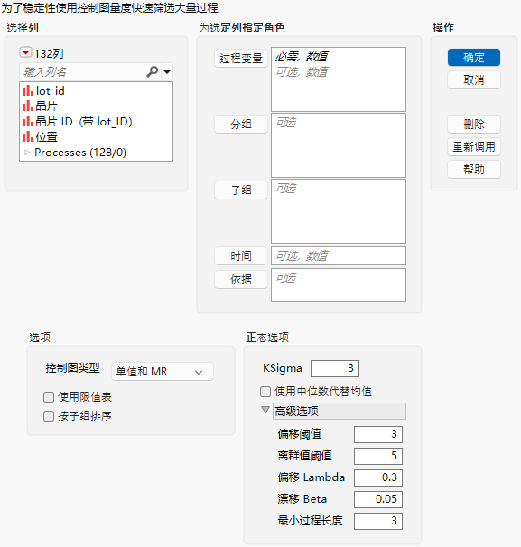521x547 pixels.
Task: Click the 偏移 Lambda value field
Action: pos(378,477)
